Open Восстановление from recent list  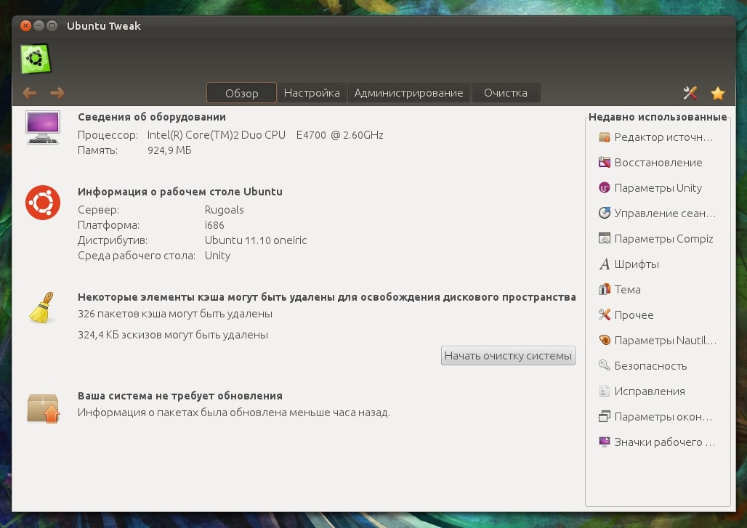(x=658, y=163)
